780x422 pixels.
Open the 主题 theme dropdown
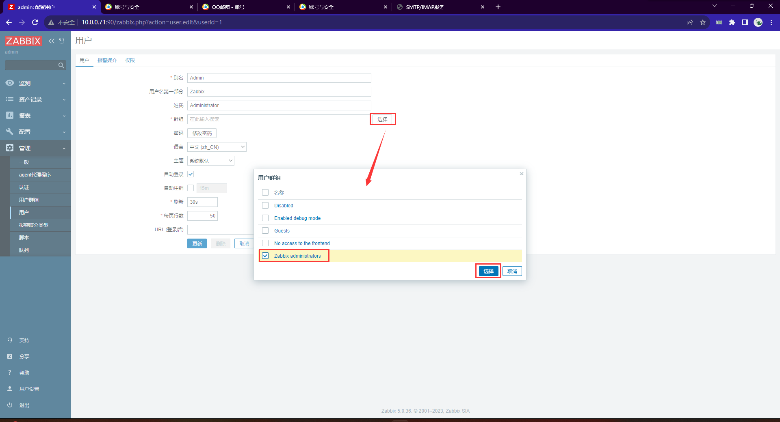pyautogui.click(x=211, y=161)
